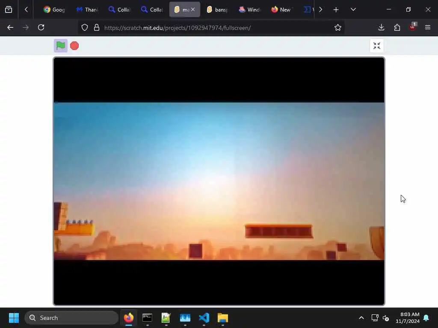The width and height of the screenshot is (438, 328).
Task: Open the Notepad++ taskbar icon
Action: point(166,318)
